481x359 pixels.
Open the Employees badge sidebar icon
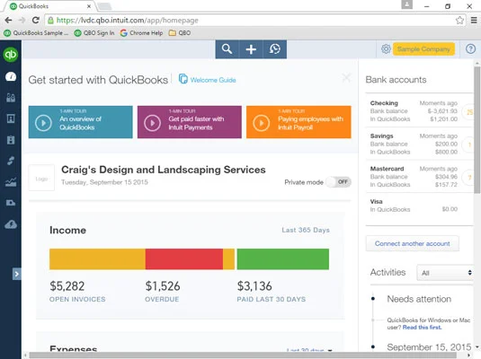(x=11, y=140)
